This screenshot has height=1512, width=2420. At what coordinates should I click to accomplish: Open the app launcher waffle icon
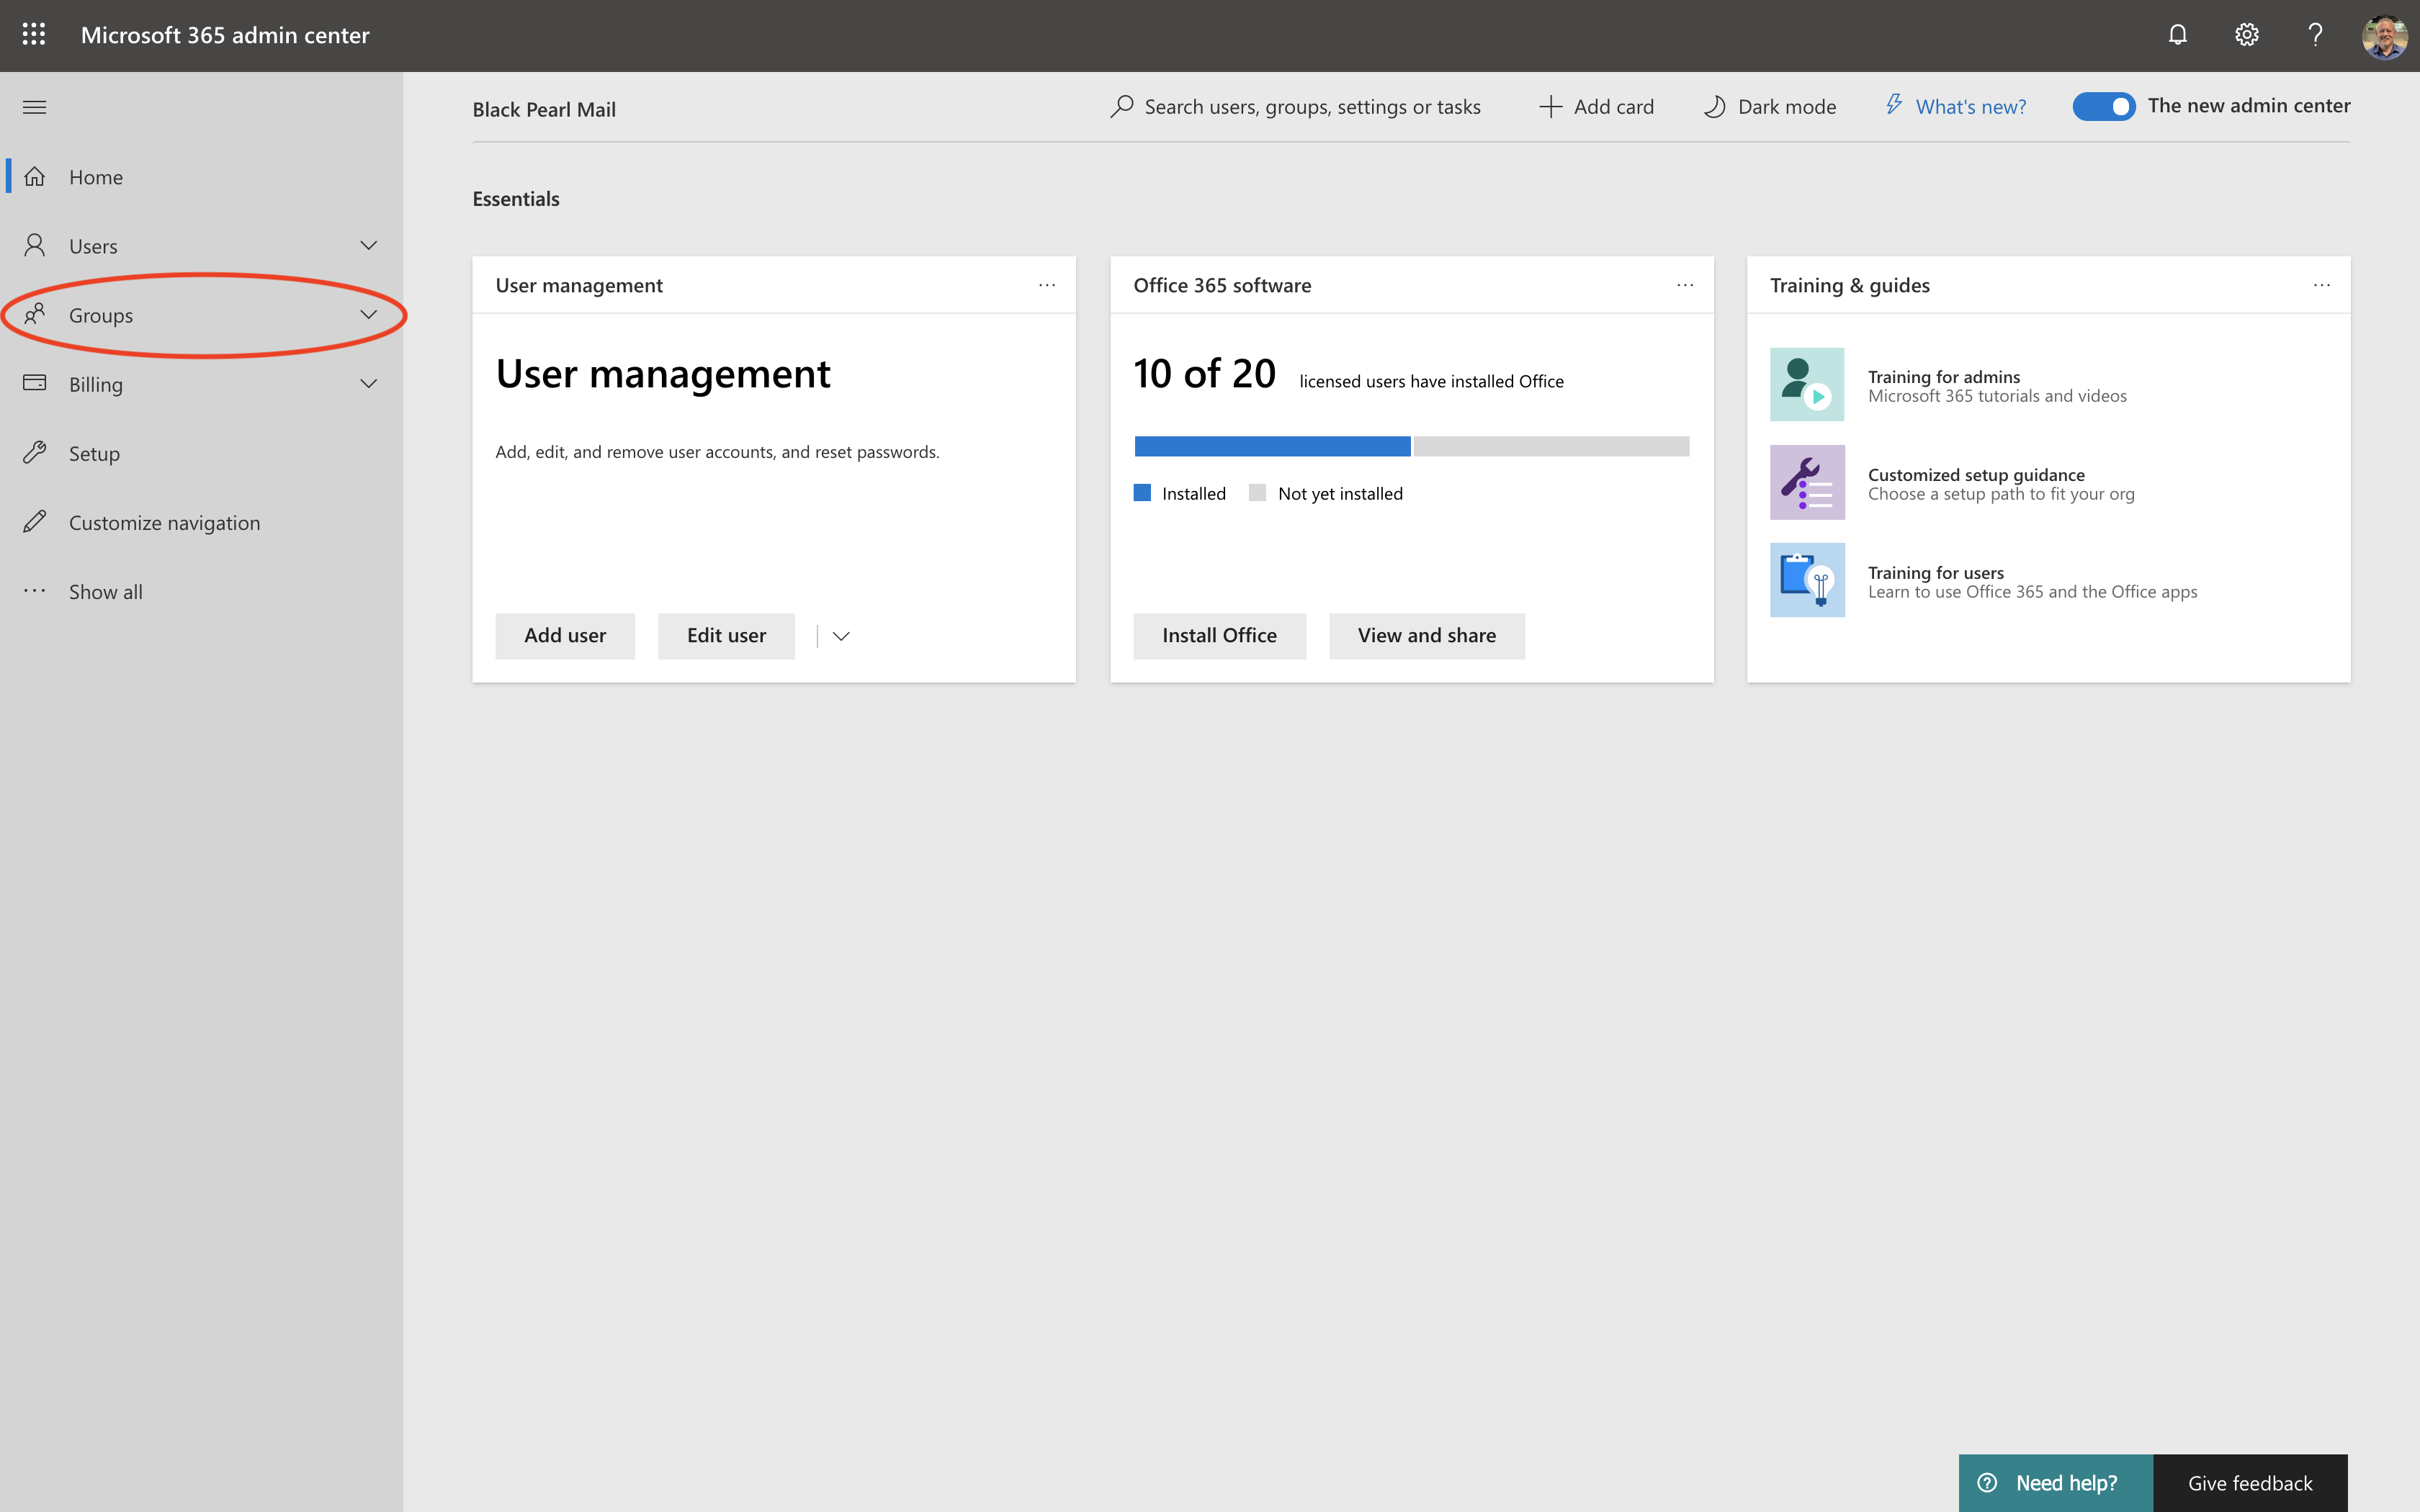34,35
